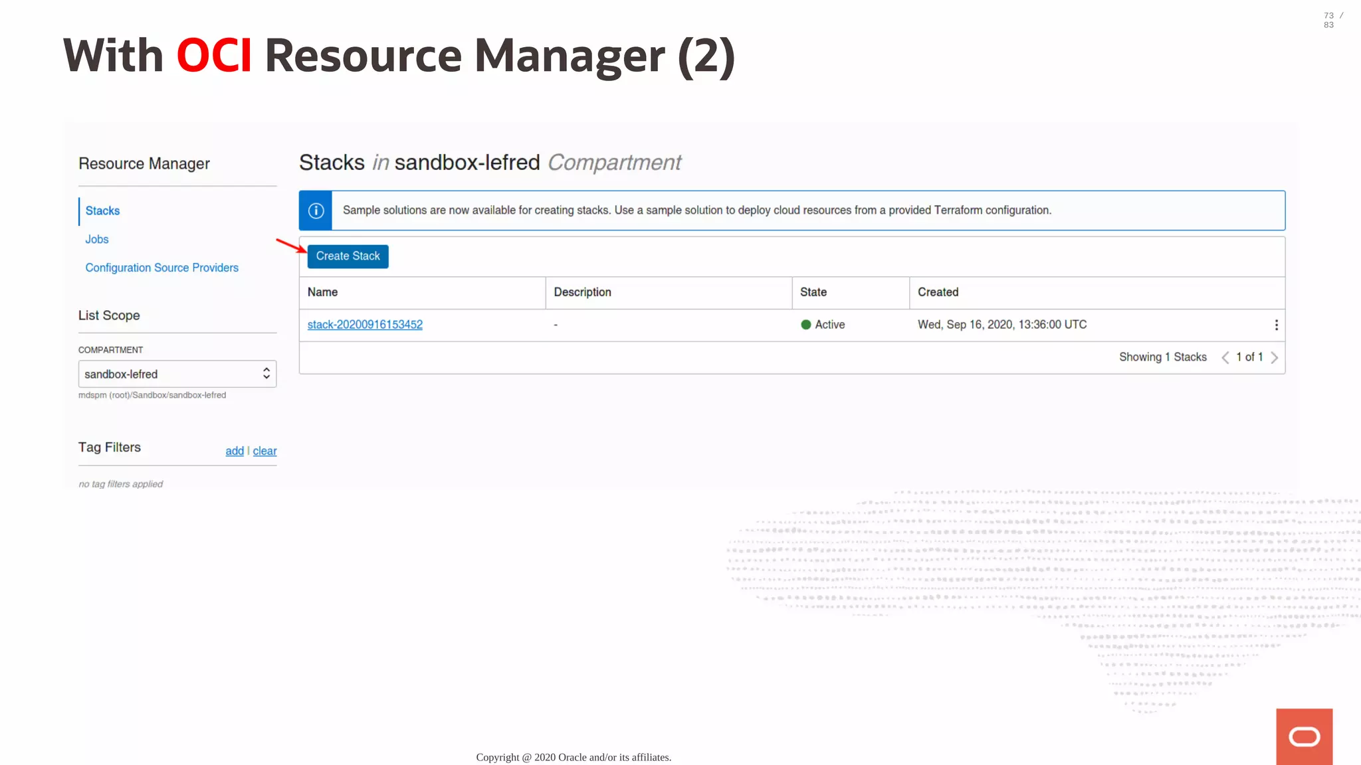Open Configuration Source Providers in the sidebar
This screenshot has width=1361, height=765.
[161, 268]
